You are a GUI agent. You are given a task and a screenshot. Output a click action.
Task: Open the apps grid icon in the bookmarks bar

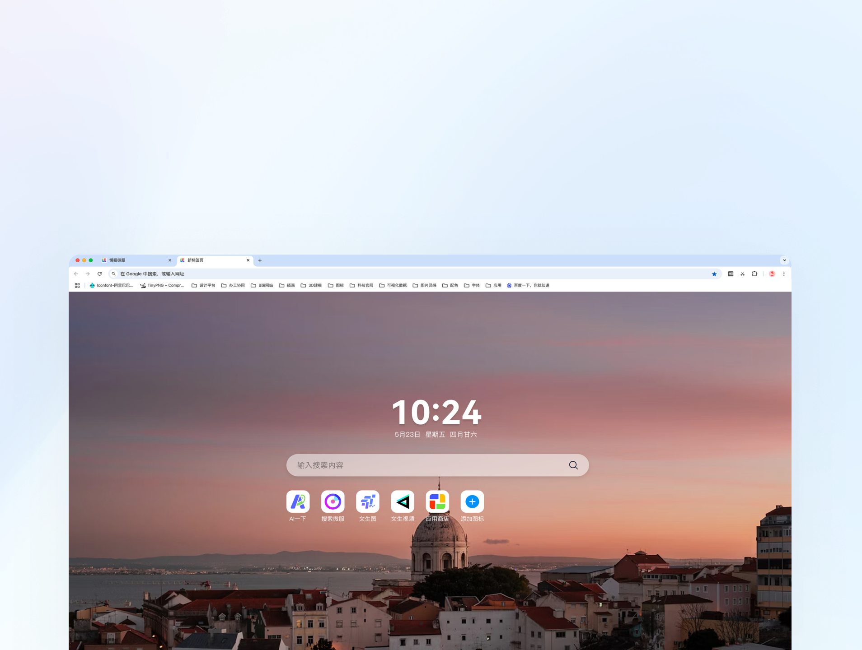pyautogui.click(x=77, y=285)
